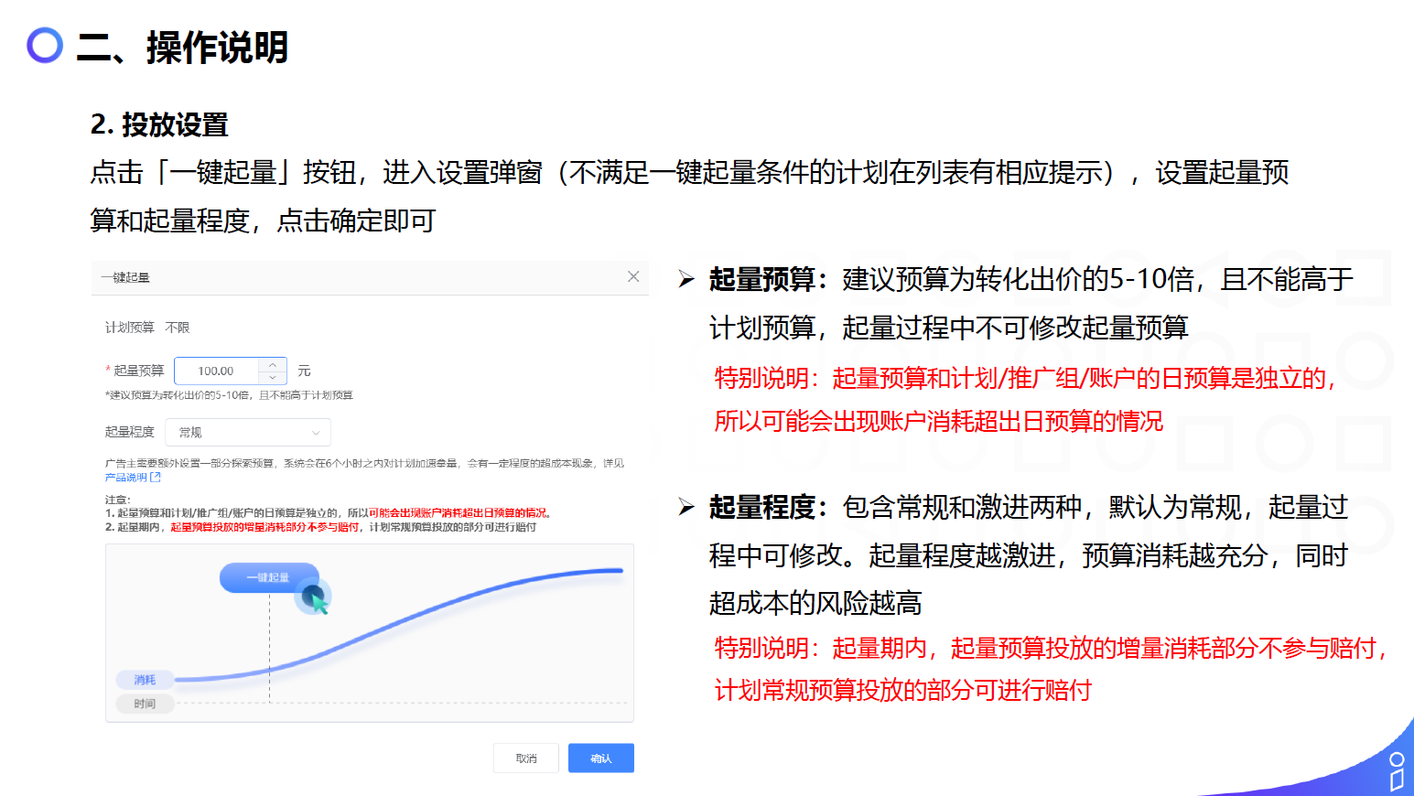Viewport: 1414px width, 796px height.
Task: Click the 起量预算 amount input field
Action: click(217, 371)
